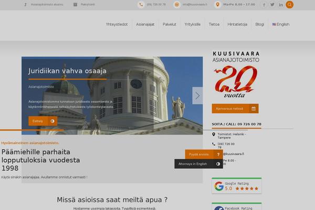
Task: Click Toimistot: Helsinki - Tampere text
Action: (x=232, y=136)
